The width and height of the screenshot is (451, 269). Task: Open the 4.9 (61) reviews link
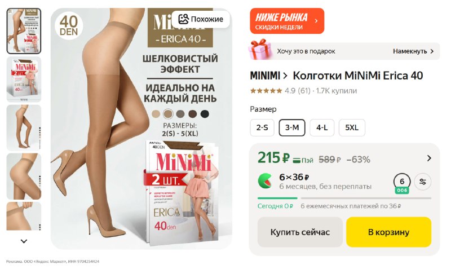(298, 91)
